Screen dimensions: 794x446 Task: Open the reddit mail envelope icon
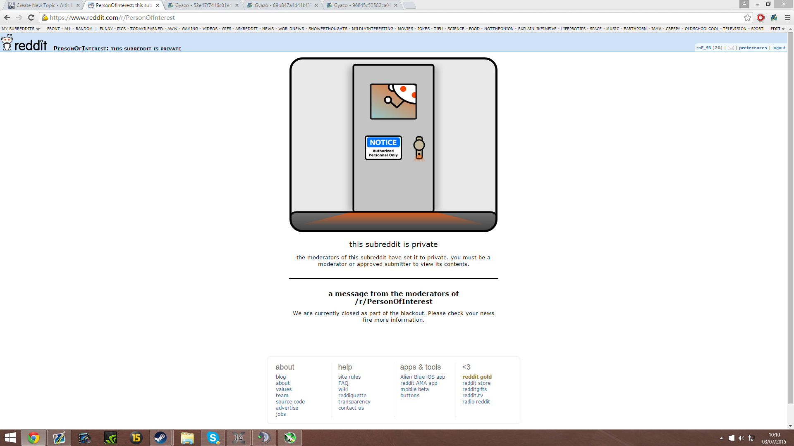click(x=731, y=48)
